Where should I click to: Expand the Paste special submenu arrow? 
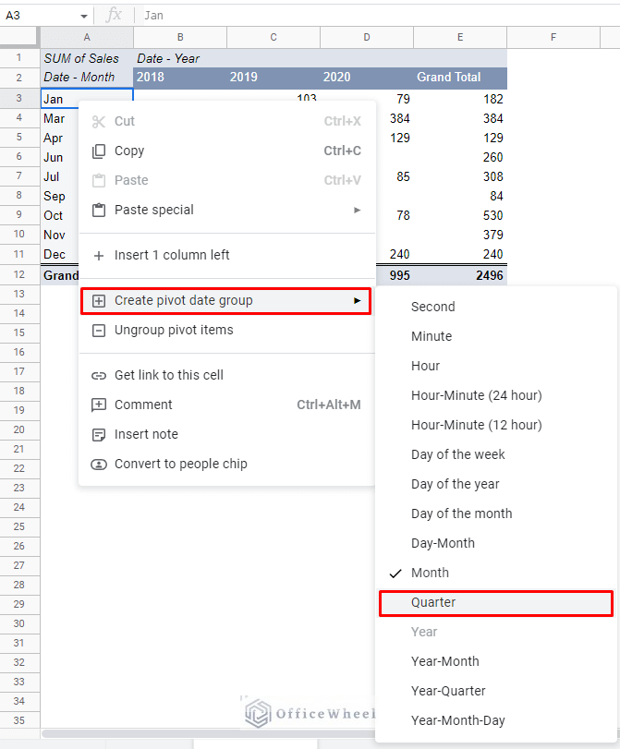357,211
